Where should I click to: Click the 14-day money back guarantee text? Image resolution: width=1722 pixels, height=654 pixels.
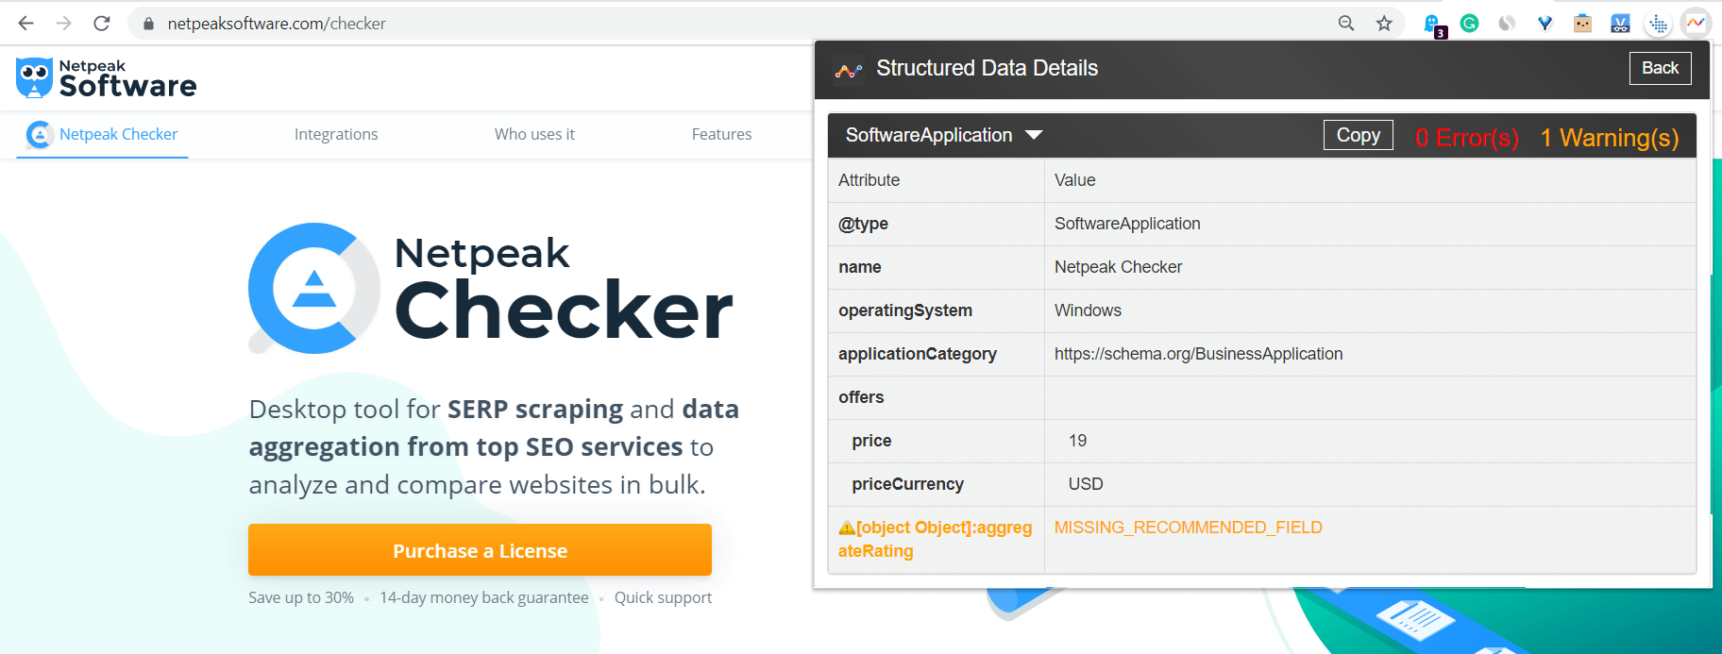(483, 597)
